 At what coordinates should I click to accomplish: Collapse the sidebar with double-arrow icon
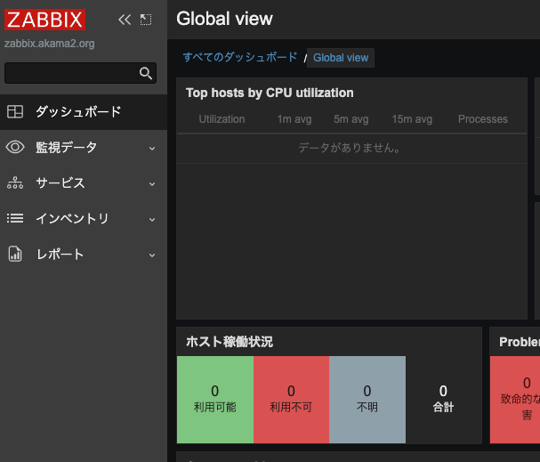pyautogui.click(x=125, y=20)
